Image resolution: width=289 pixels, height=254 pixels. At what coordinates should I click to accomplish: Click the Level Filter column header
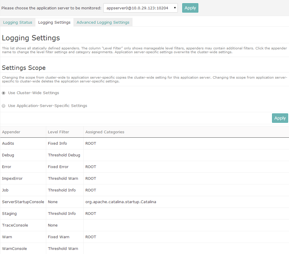pos(58,132)
